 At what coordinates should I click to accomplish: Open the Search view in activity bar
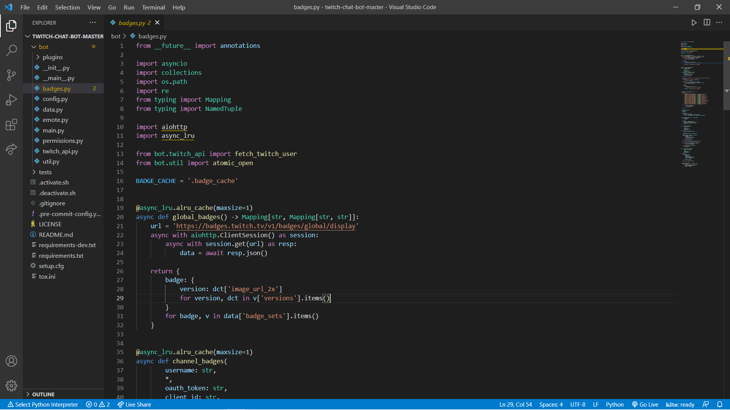[11, 50]
